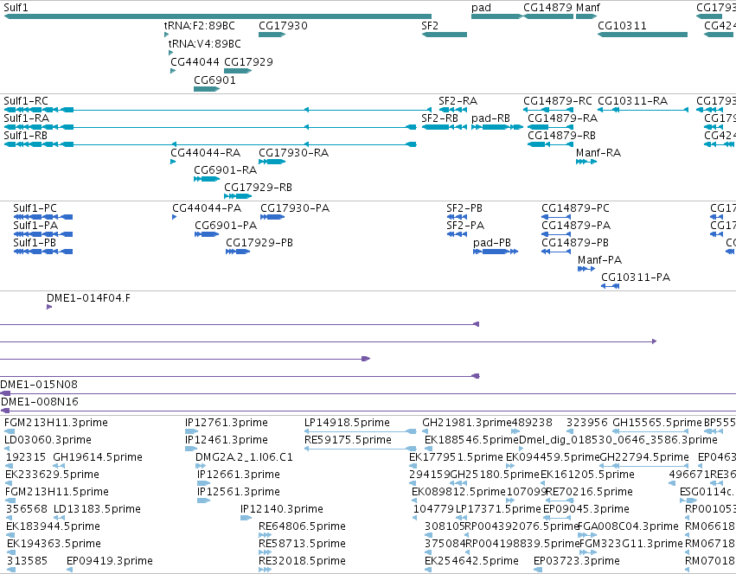The height and width of the screenshot is (574, 736).
Task: Click the LD03060.3prime EST label
Action: tap(48, 440)
